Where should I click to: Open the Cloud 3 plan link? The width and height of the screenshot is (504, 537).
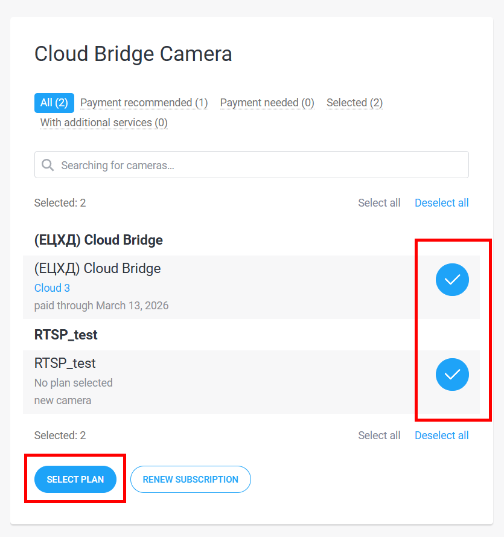(52, 288)
